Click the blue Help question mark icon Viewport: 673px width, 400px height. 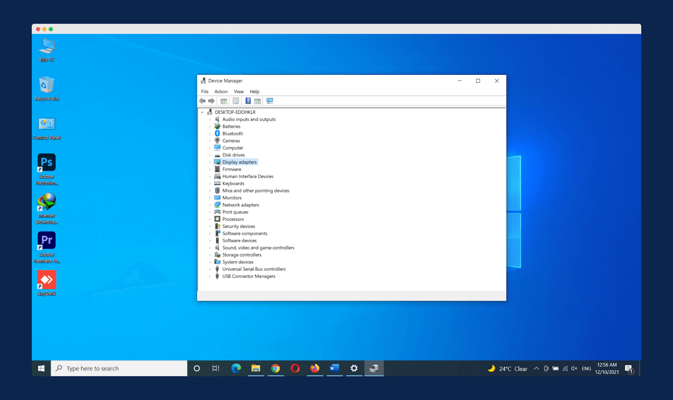click(x=248, y=101)
